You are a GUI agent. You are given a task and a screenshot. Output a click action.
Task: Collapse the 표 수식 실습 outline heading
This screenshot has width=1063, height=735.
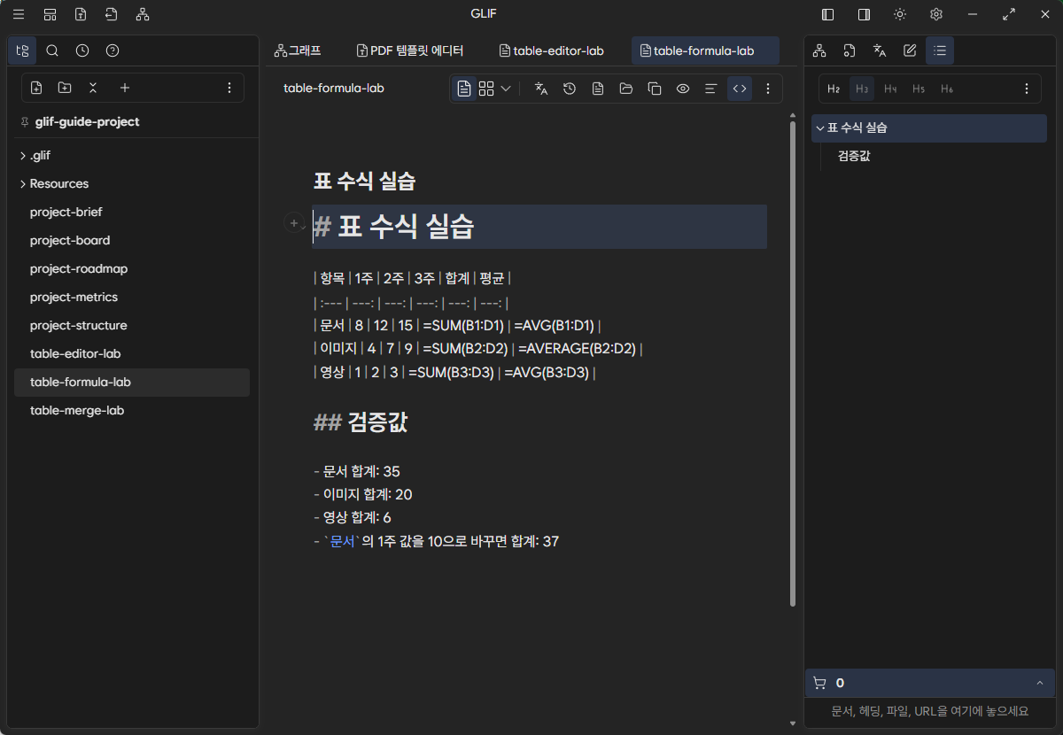pos(820,128)
